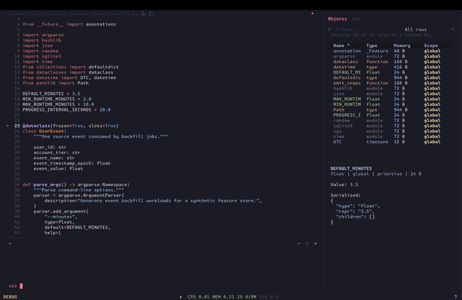This screenshot has width=462, height=300.
Task: Switch to the Objects tab
Action: tap(337, 19)
